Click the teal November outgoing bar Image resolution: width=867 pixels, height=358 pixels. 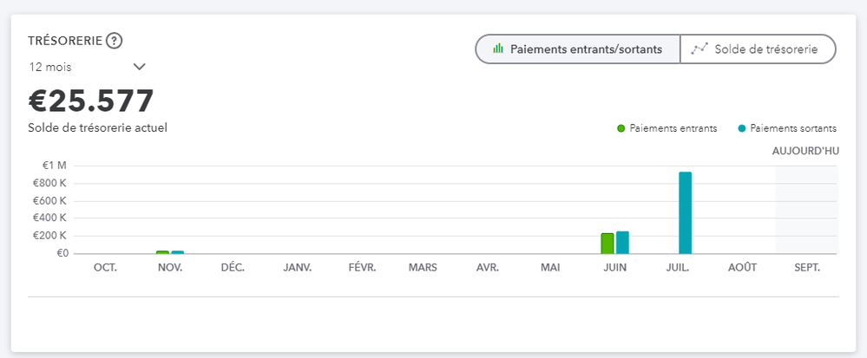point(177,252)
